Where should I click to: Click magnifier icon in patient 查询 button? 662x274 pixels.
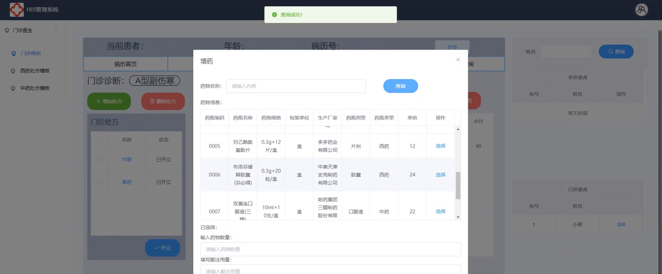pos(610,52)
